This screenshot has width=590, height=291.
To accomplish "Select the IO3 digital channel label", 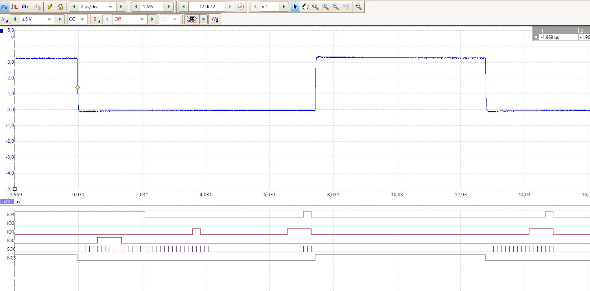I will click(11, 215).
